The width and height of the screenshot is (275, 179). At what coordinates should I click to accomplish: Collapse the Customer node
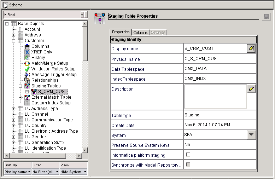tap(13, 41)
